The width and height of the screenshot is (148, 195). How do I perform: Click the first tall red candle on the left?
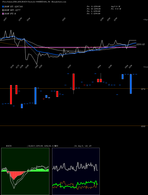[11, 95]
